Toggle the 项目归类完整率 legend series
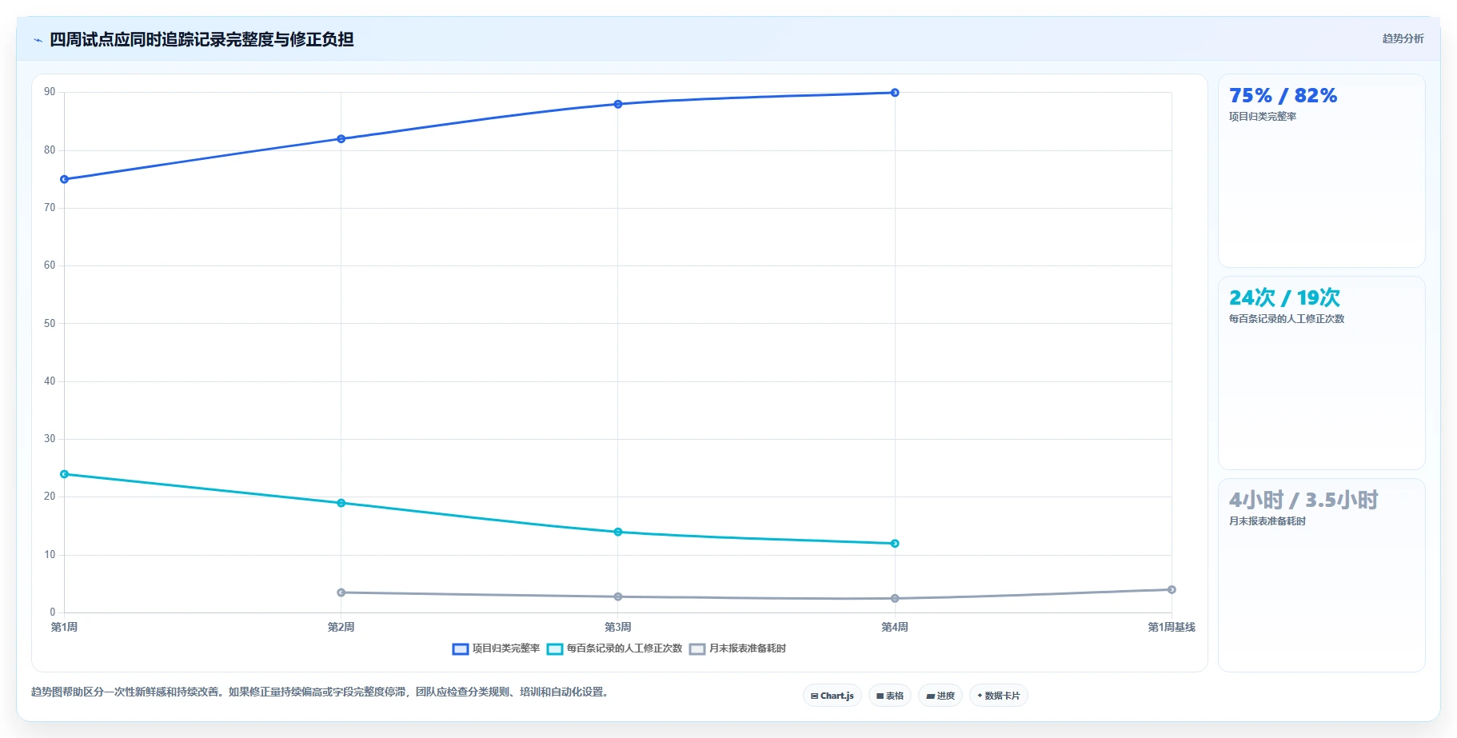This screenshot has height=738, width=1457. coord(496,648)
